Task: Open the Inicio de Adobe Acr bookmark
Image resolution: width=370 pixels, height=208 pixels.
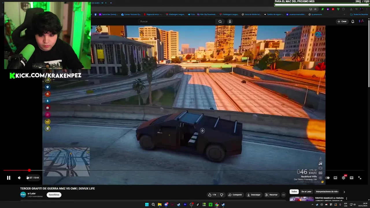Action: coord(251,14)
